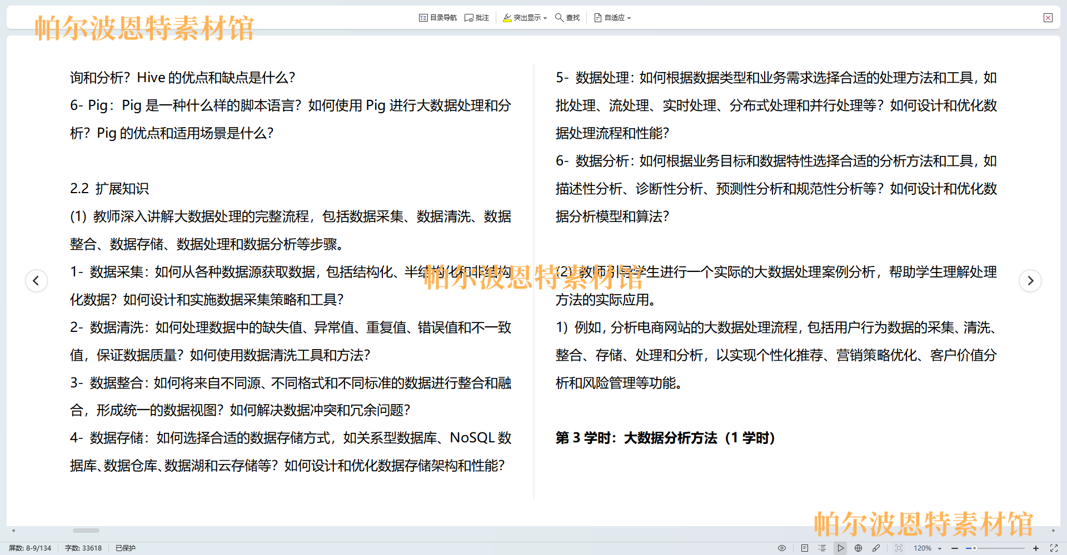Screen dimensions: 1067x555
Task: Click the heading 第3学时：大数据分析方法
Action: tap(665, 438)
